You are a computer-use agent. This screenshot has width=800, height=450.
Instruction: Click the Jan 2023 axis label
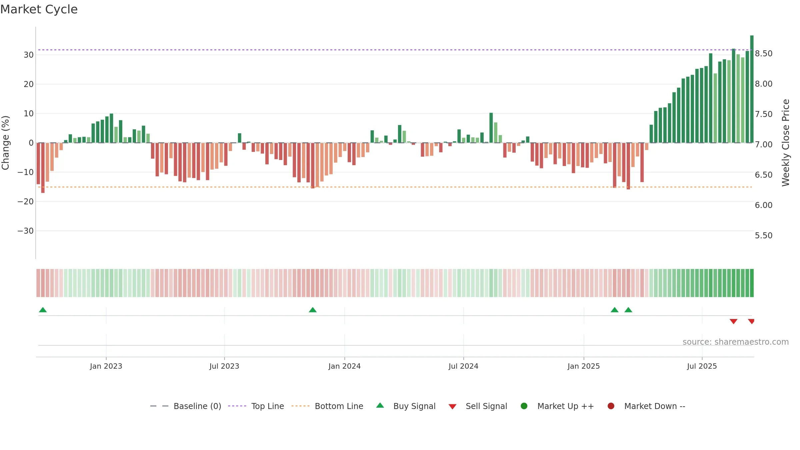coord(106,366)
